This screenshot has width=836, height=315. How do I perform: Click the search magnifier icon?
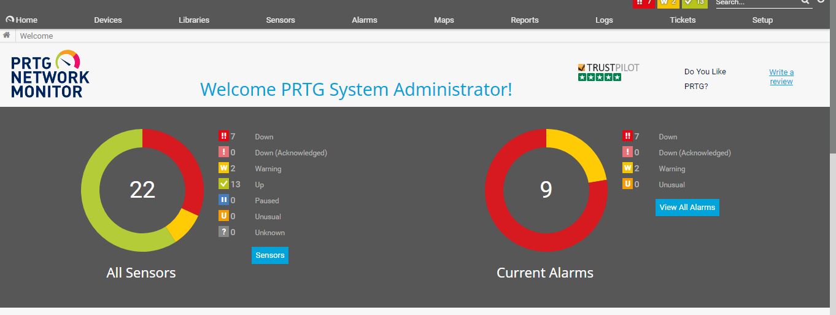tap(805, 2)
